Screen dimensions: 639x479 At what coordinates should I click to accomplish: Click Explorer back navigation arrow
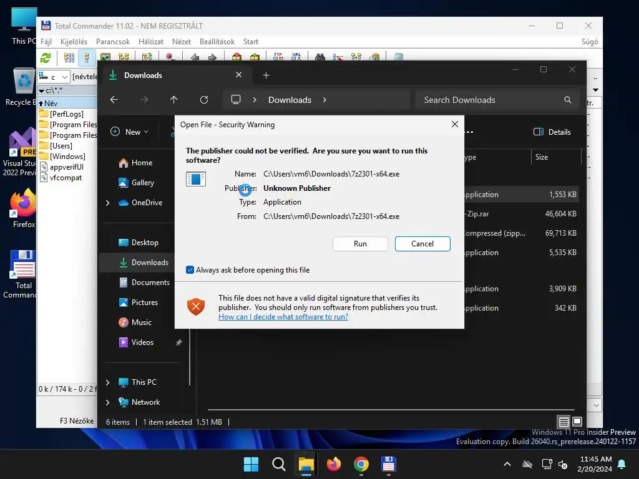[114, 100]
